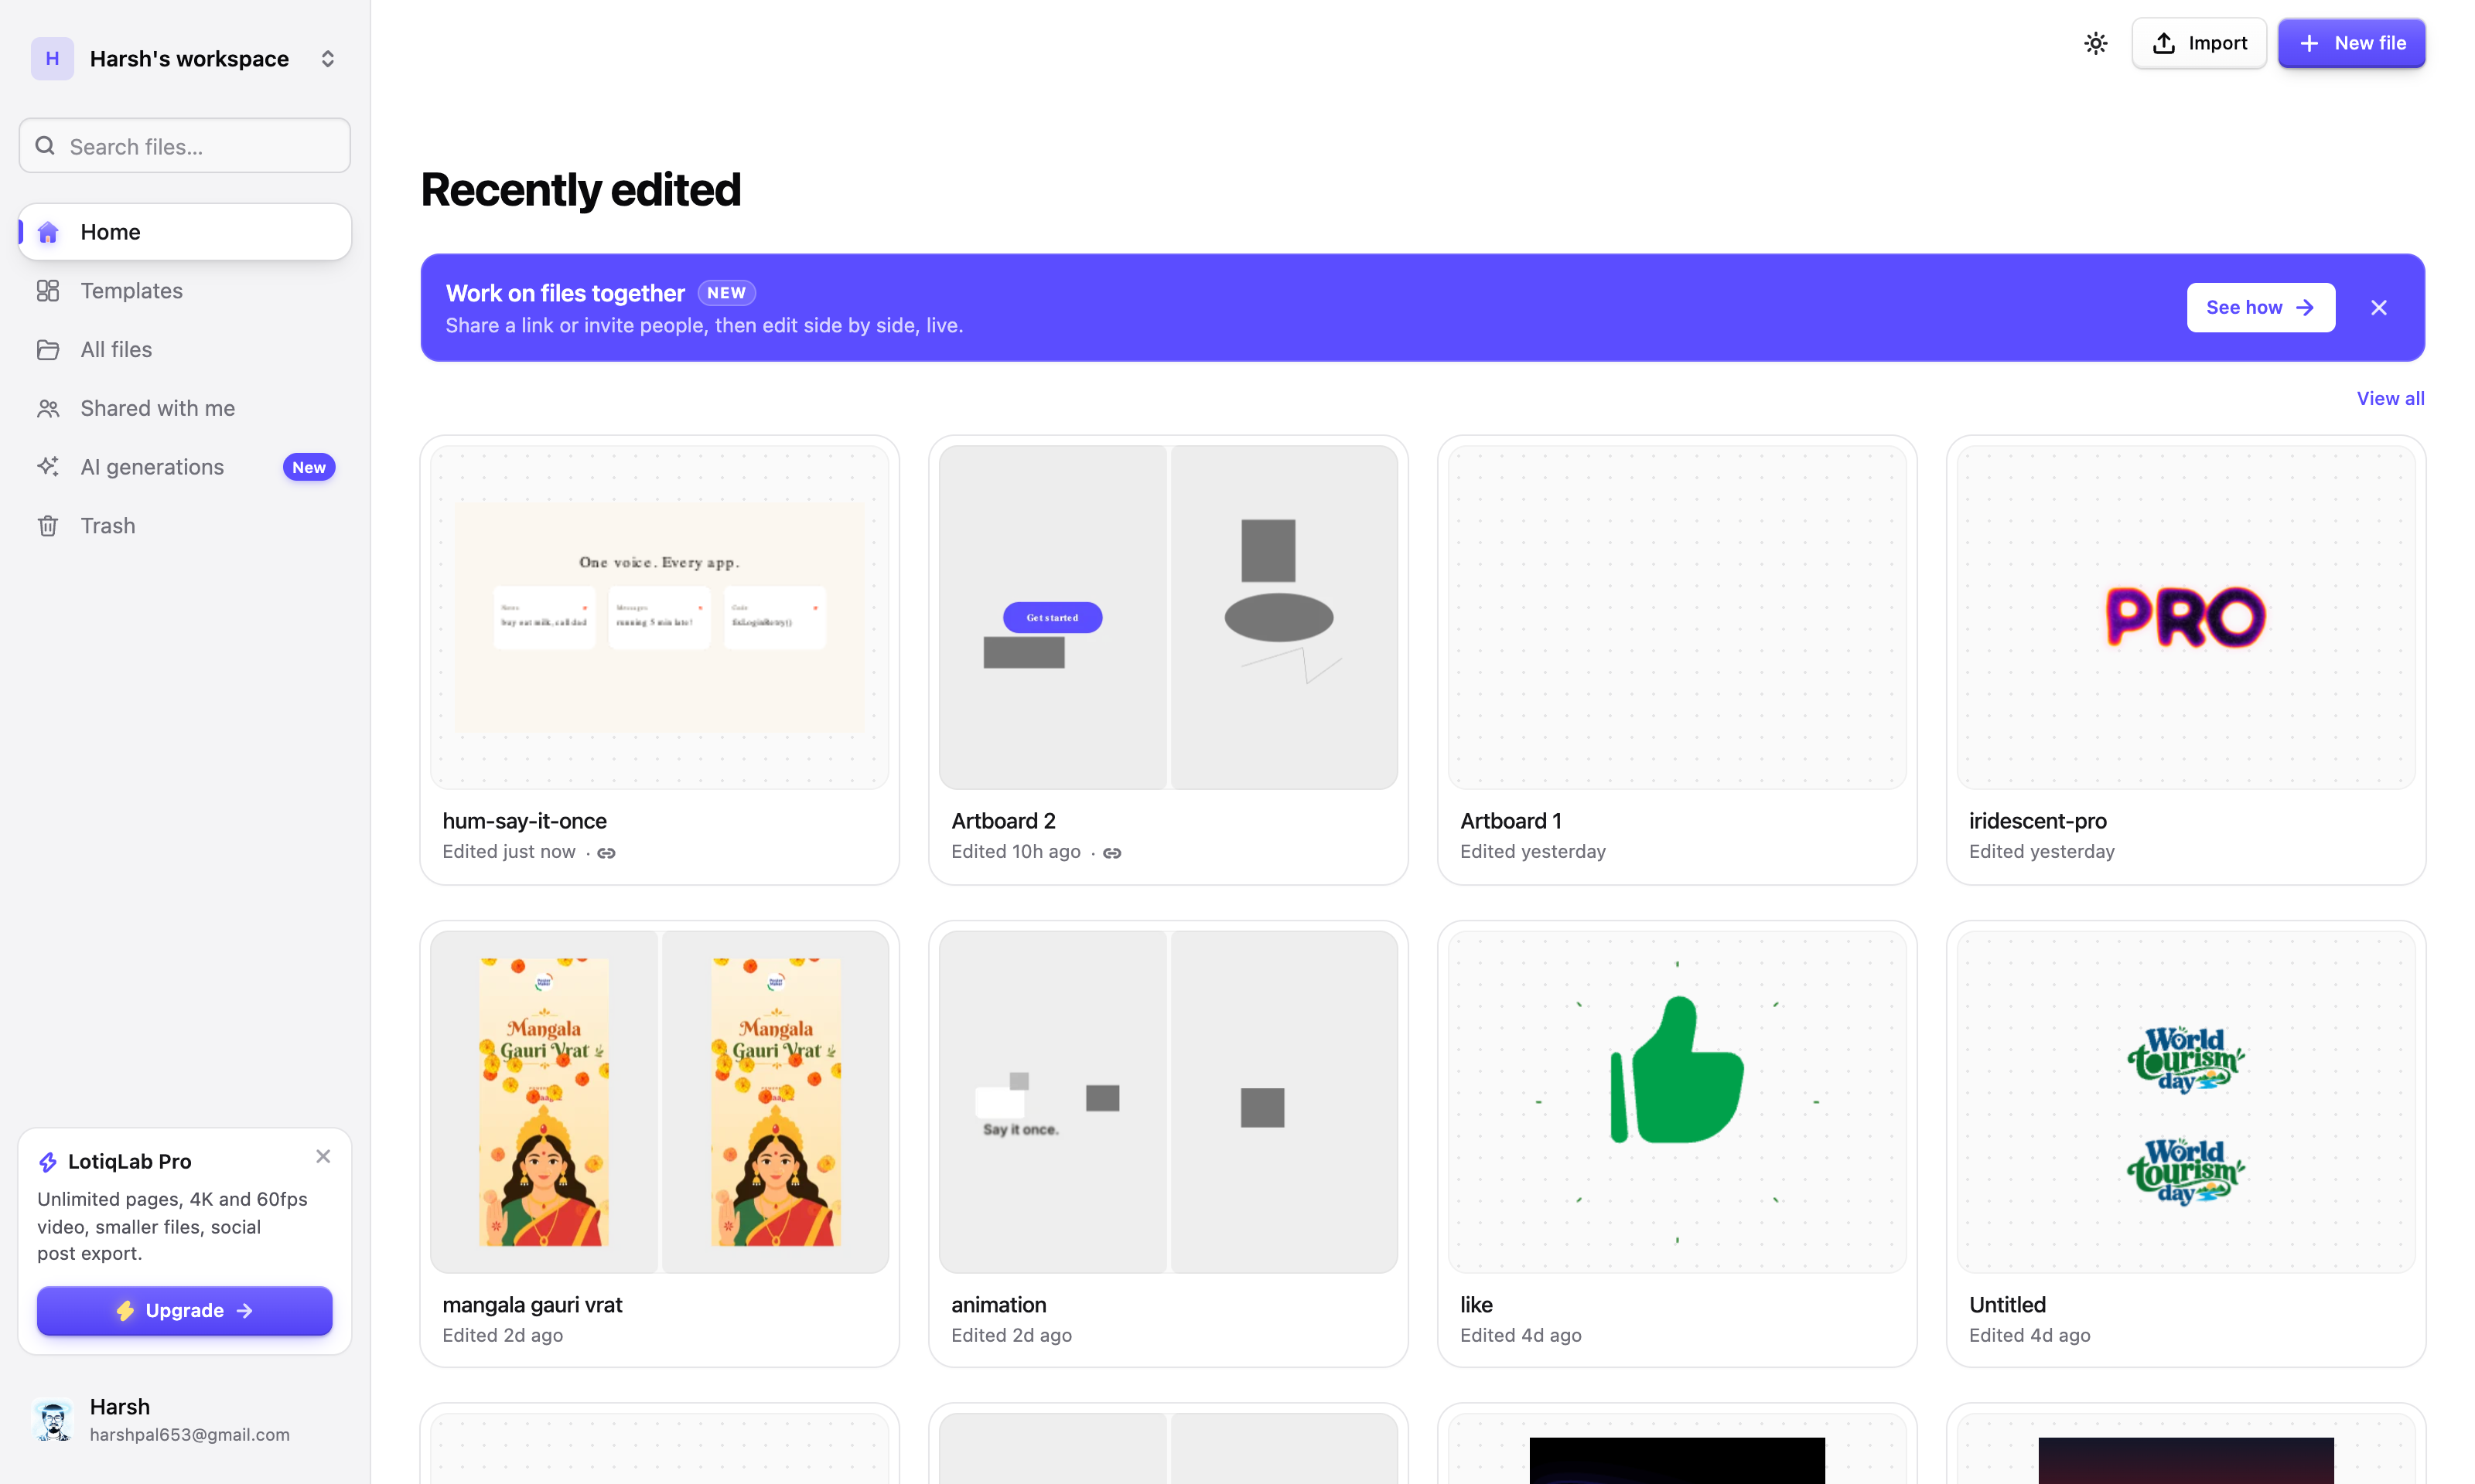This screenshot has height=1484, width=2475.
Task: Open Shared with me
Action: pyautogui.click(x=185, y=408)
